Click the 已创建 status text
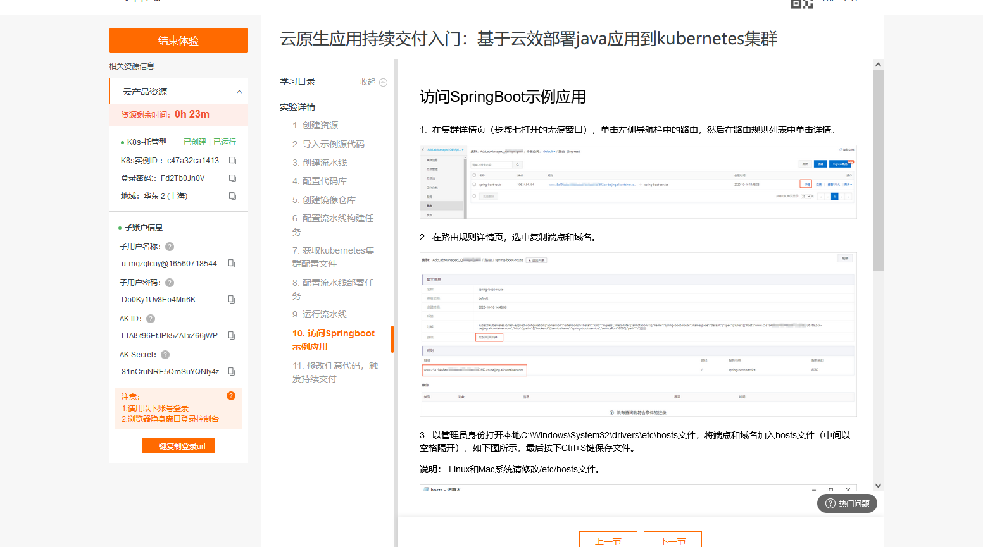Viewport: 983px width, 547px height. (195, 142)
